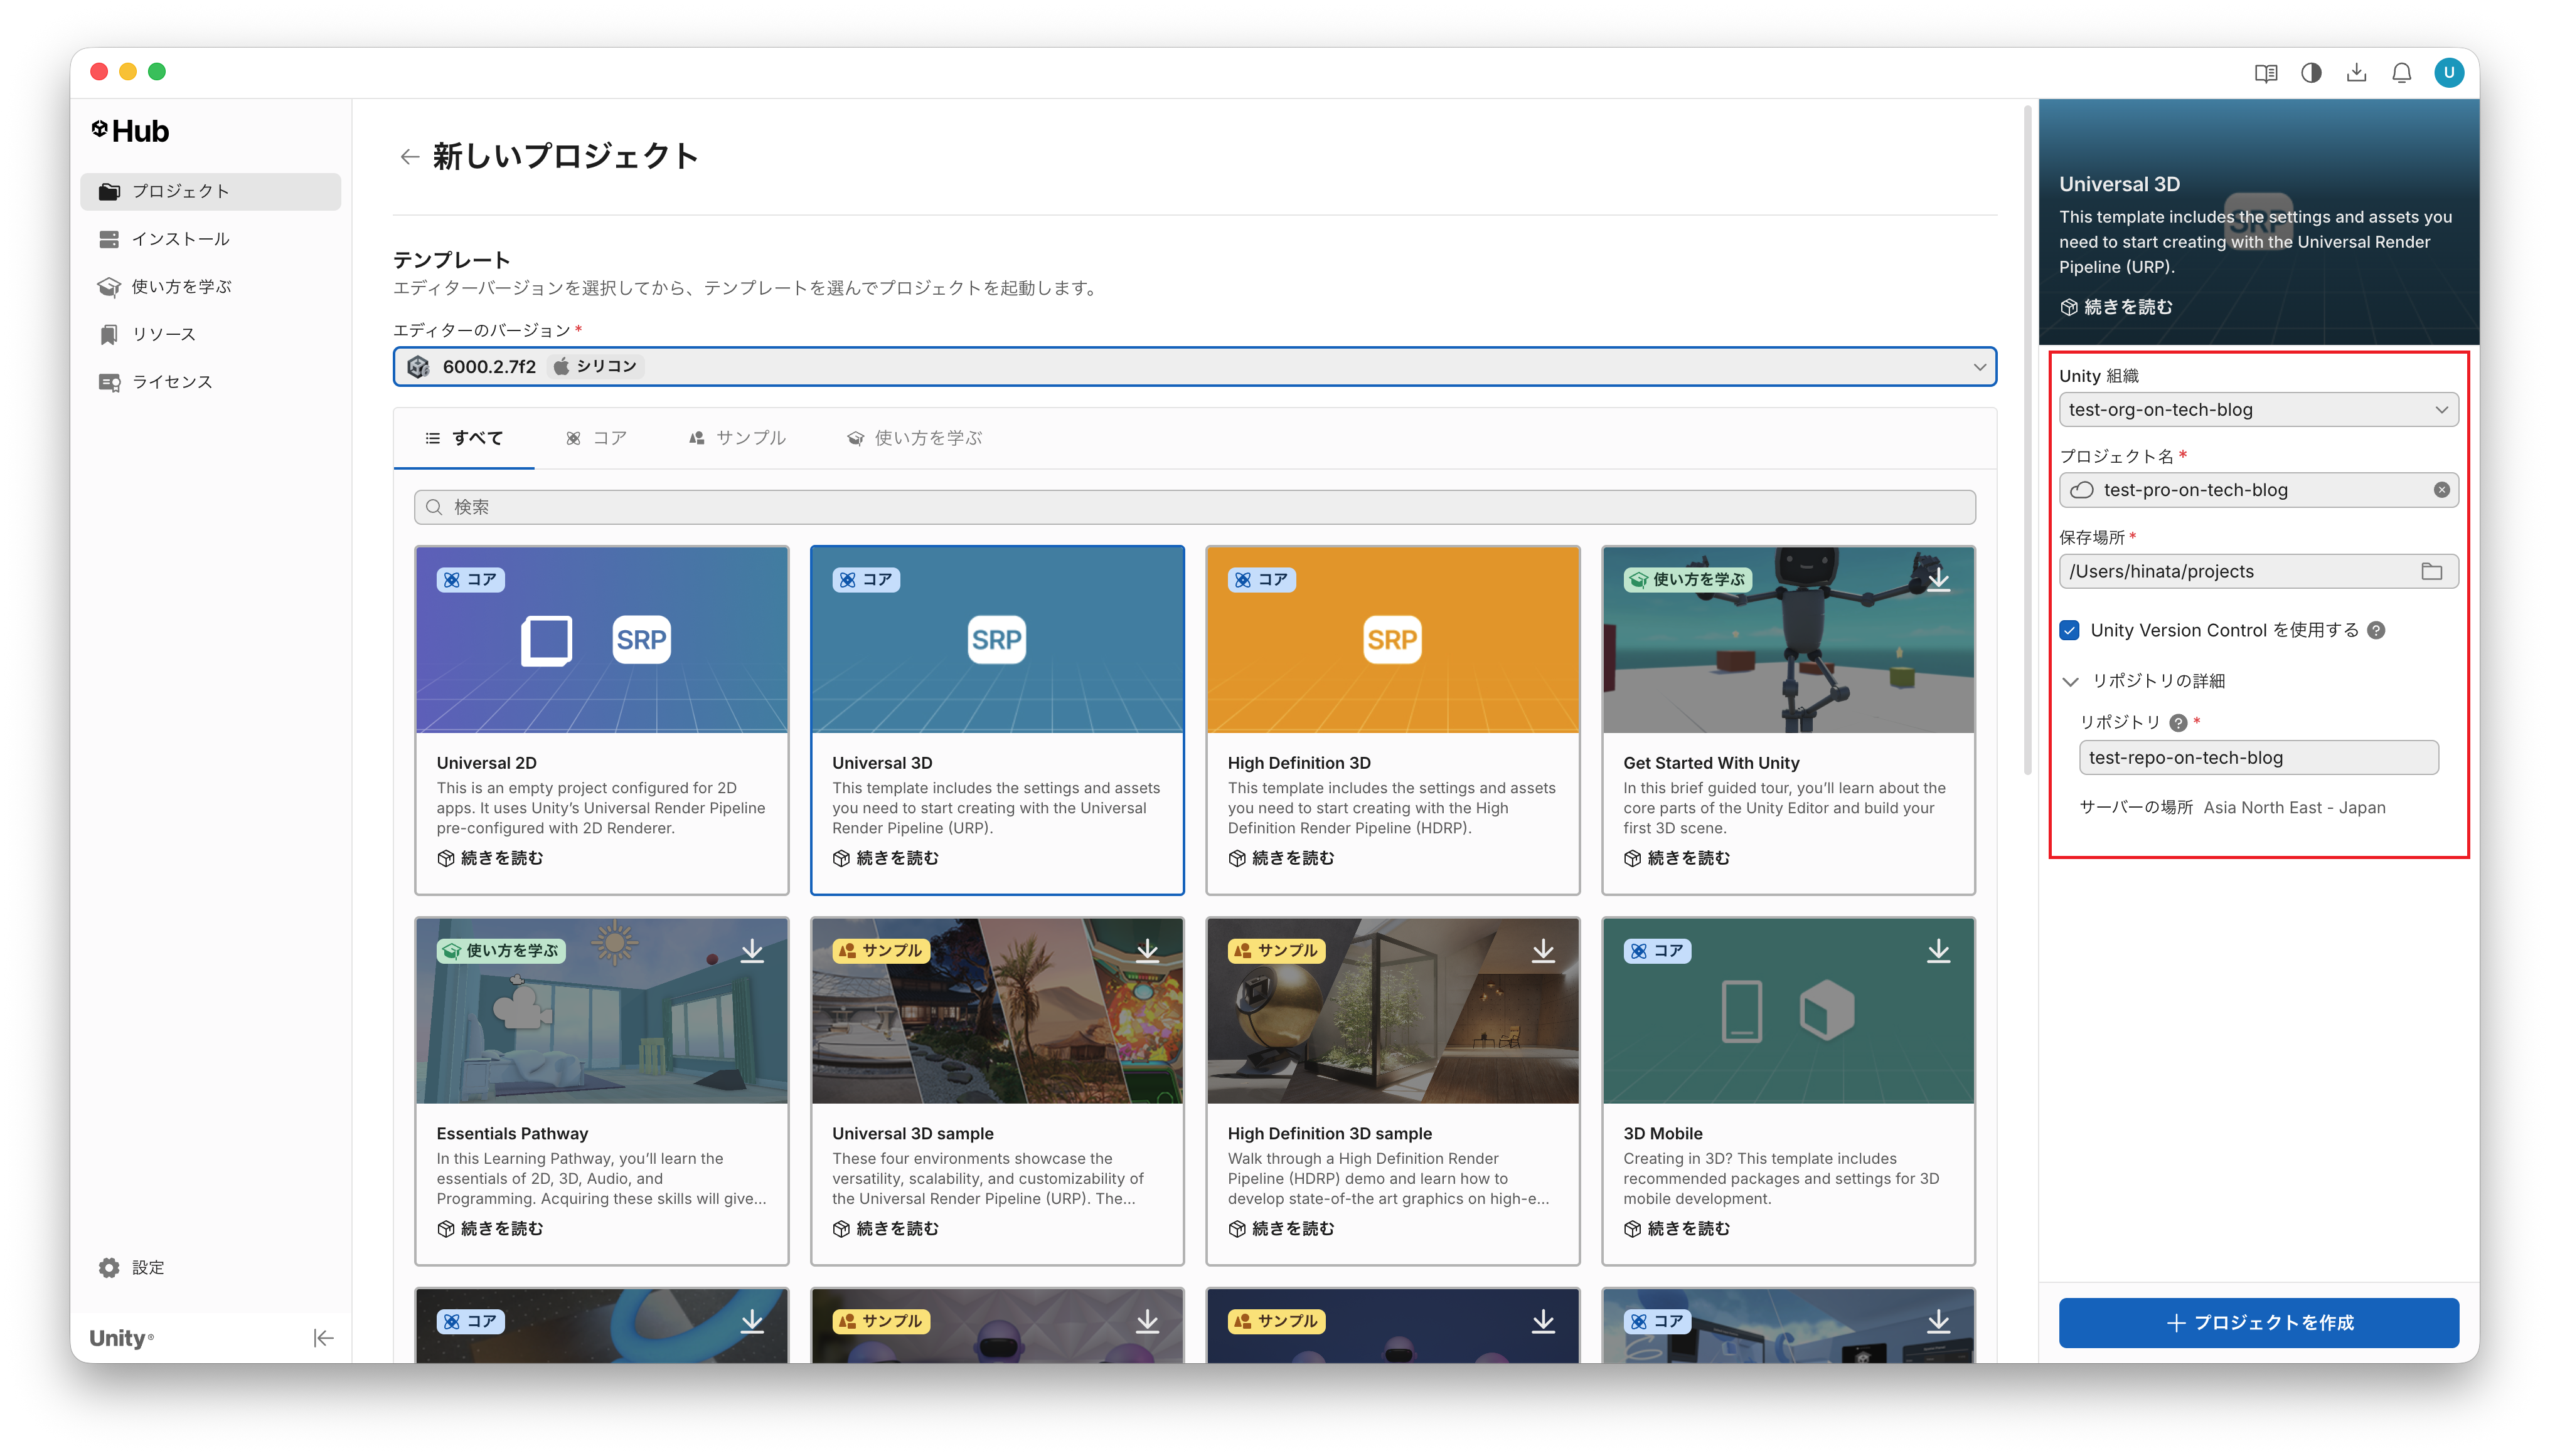Collapse the リポジトリの詳細 section
Image resolution: width=2550 pixels, height=1456 pixels.
2070,681
